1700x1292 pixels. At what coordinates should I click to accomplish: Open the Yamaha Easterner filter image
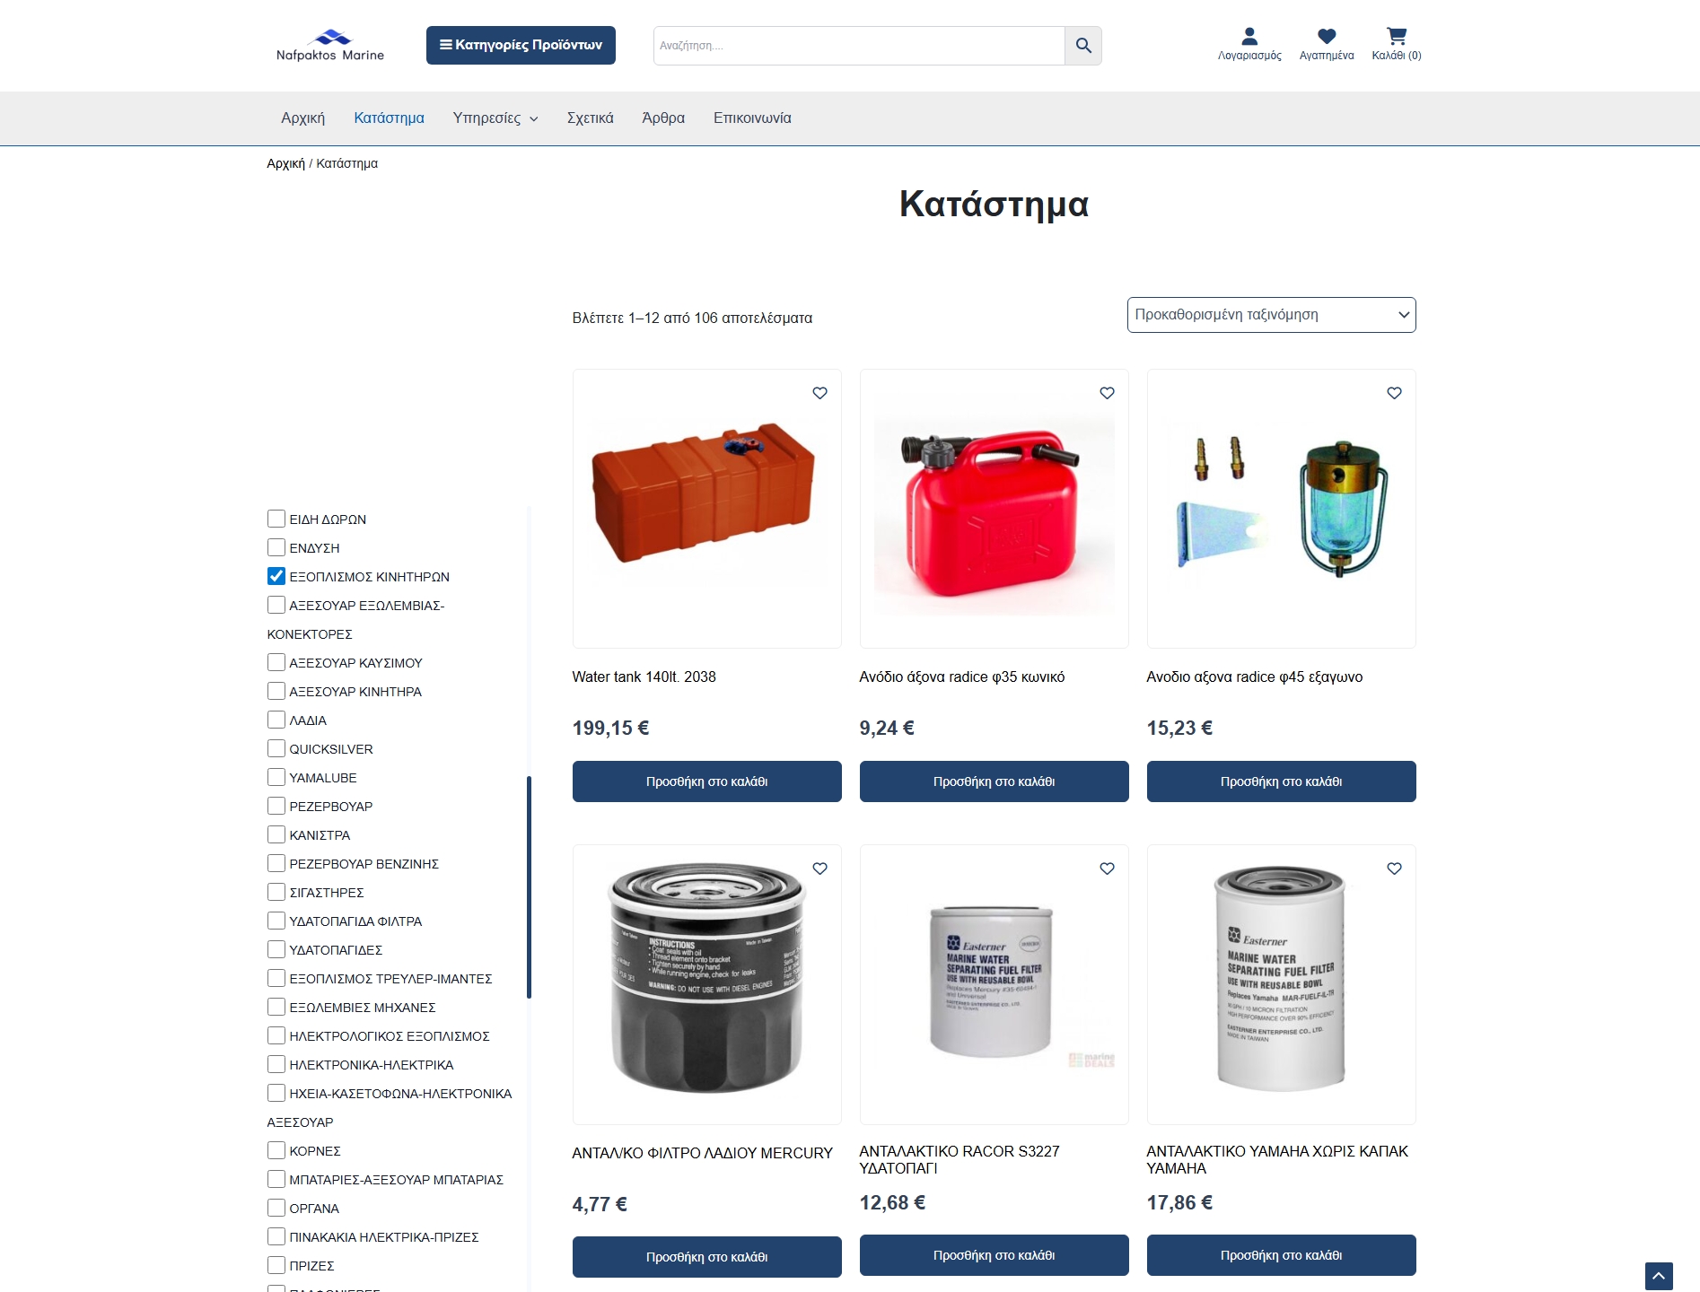point(1282,984)
